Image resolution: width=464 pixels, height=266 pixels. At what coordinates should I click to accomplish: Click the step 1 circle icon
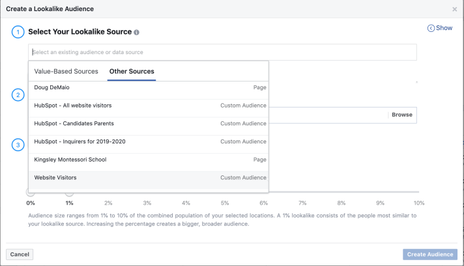(18, 32)
